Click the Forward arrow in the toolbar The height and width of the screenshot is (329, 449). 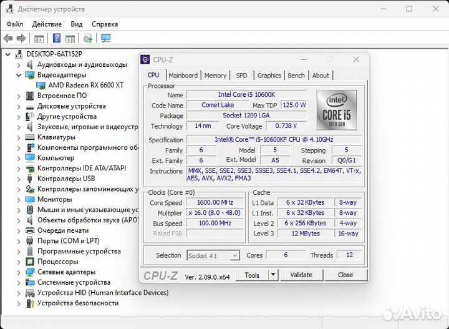[21, 38]
